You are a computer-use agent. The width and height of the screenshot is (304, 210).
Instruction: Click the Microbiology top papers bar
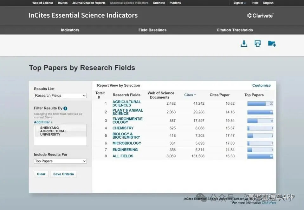[260, 143]
